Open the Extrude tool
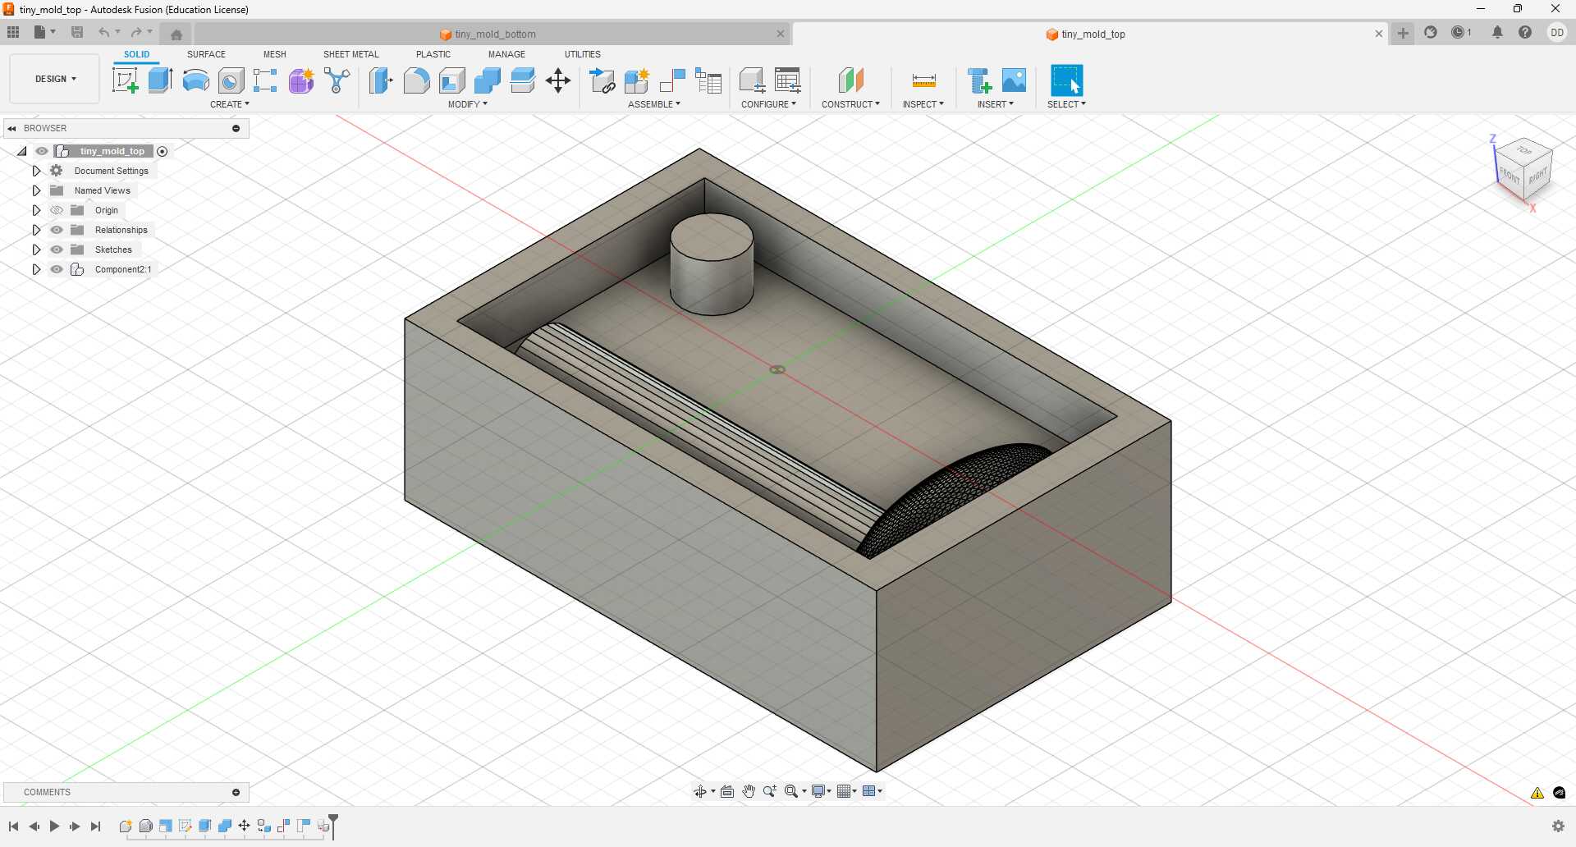 pos(158,80)
